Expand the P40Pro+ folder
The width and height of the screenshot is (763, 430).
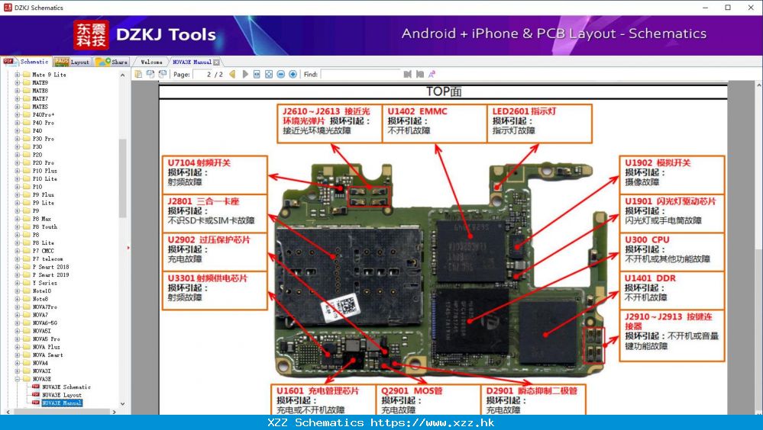(17, 114)
